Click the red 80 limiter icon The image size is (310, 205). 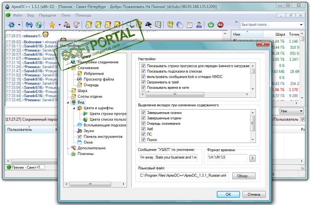click(220, 25)
